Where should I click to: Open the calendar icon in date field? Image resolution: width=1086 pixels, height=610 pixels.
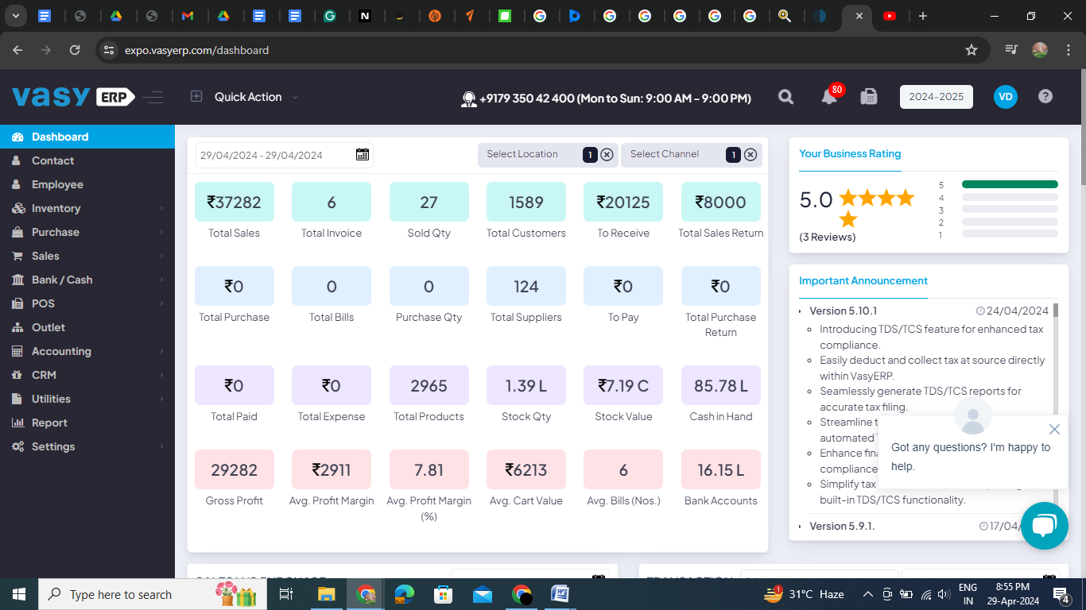click(363, 155)
